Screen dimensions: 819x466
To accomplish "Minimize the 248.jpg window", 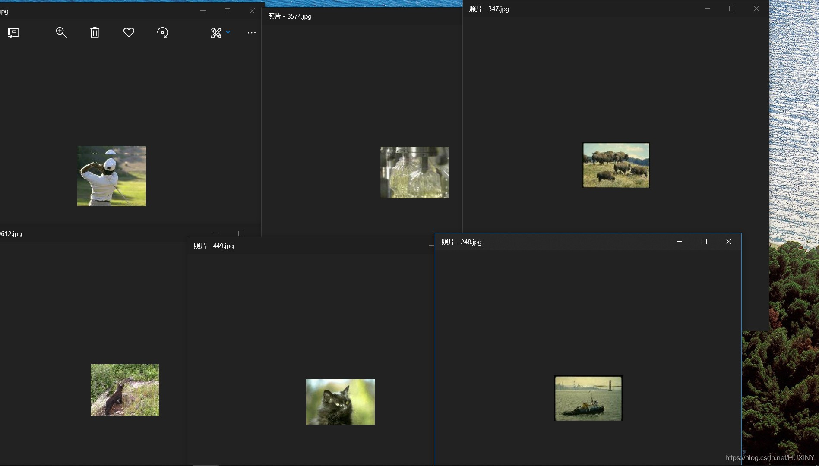I will [680, 242].
